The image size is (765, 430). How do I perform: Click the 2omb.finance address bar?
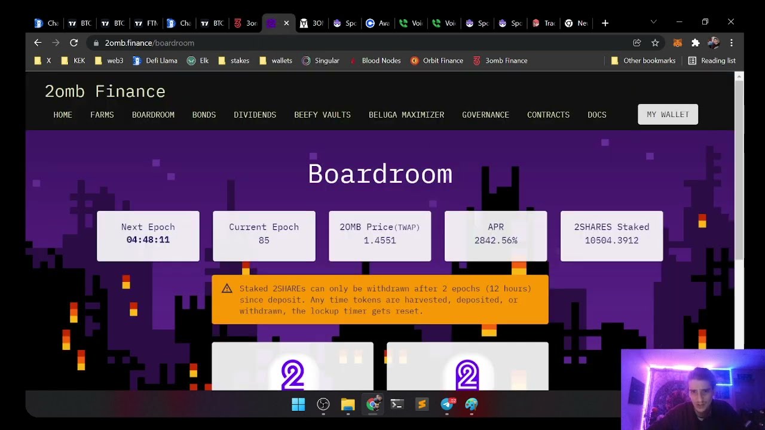[359, 43]
